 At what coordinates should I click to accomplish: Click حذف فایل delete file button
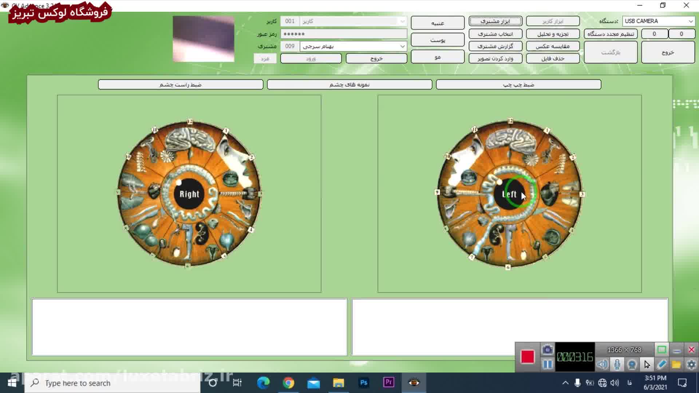[553, 58]
